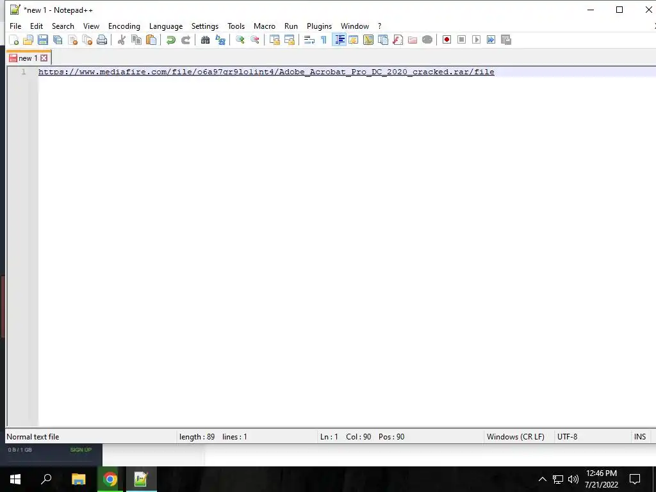Toggle the highlighted indent guide icon

(x=339, y=40)
